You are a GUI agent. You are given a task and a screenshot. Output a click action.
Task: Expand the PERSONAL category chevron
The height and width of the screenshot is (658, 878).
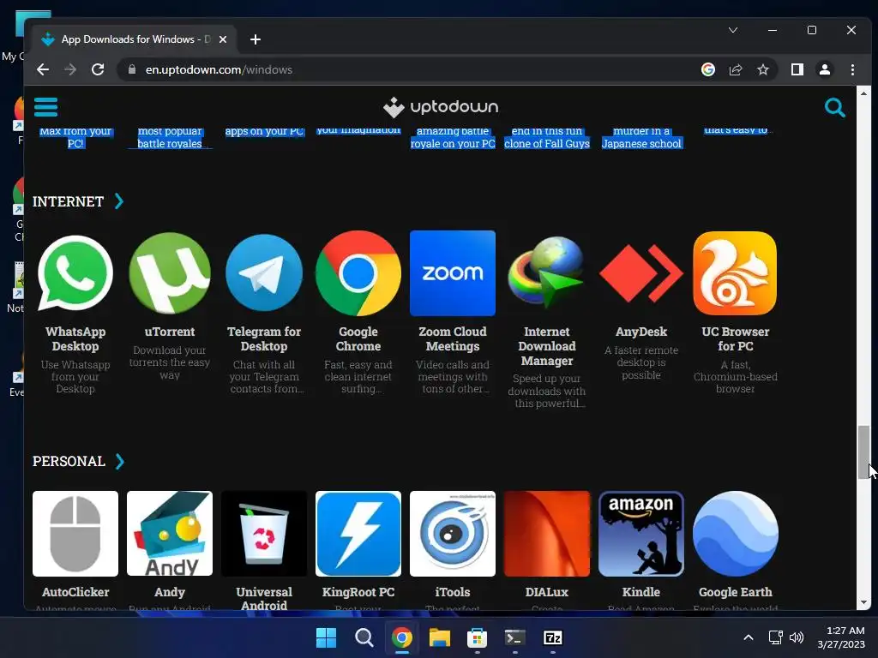(x=119, y=461)
